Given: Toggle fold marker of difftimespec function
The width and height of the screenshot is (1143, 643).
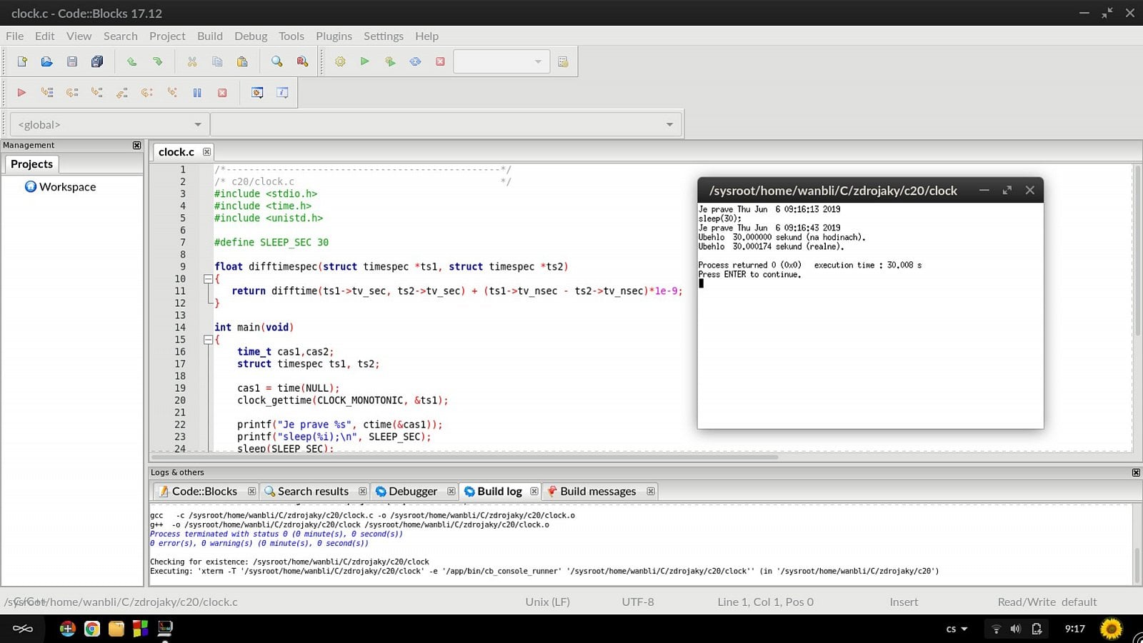Looking at the screenshot, I should 208,279.
